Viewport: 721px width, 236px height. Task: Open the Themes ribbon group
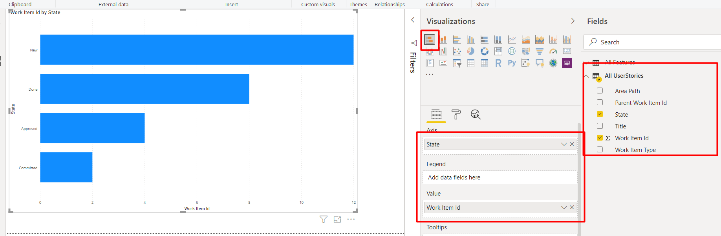point(358,5)
